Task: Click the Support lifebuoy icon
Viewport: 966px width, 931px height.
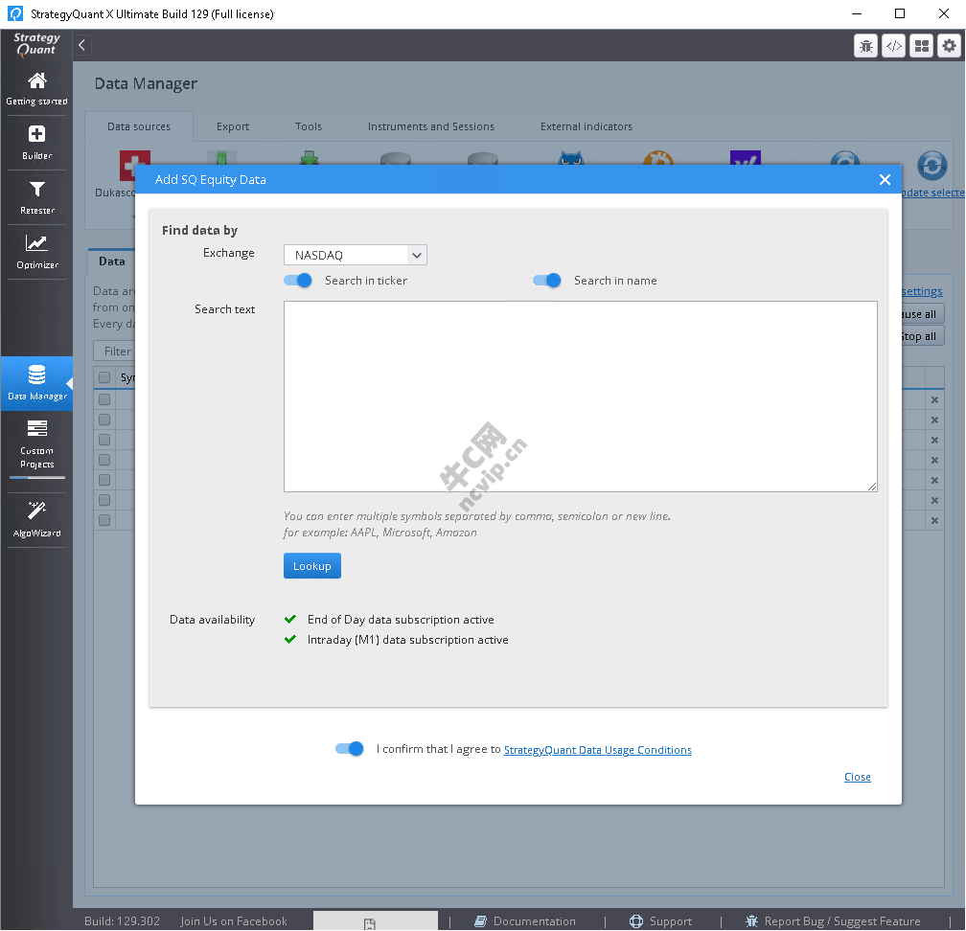Action: point(635,921)
